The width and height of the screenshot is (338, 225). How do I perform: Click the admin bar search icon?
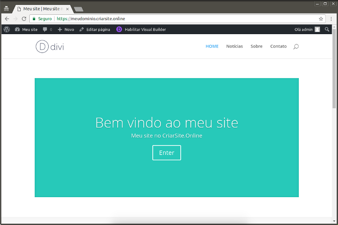(x=327, y=29)
